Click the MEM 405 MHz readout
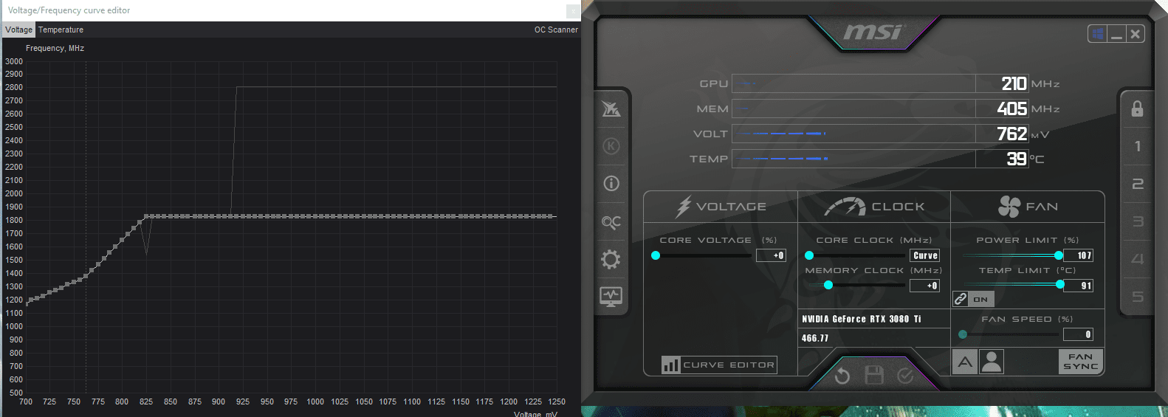Image resolution: width=1168 pixels, height=417 pixels. pos(1013,108)
